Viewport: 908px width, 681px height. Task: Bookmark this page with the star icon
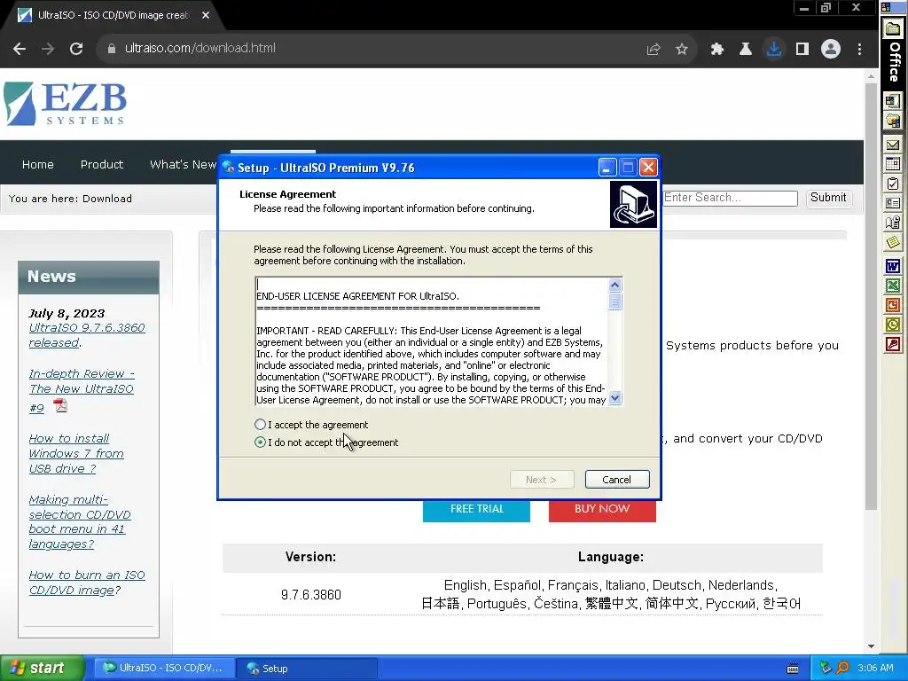(682, 50)
